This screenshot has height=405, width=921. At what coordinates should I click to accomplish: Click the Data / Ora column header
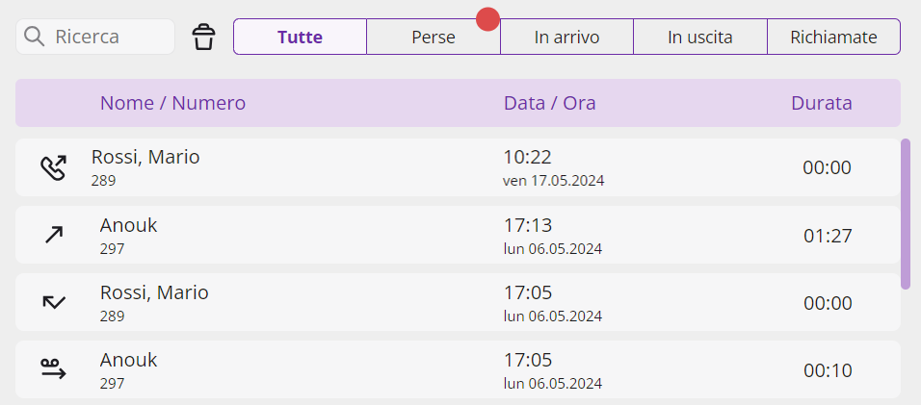point(550,103)
